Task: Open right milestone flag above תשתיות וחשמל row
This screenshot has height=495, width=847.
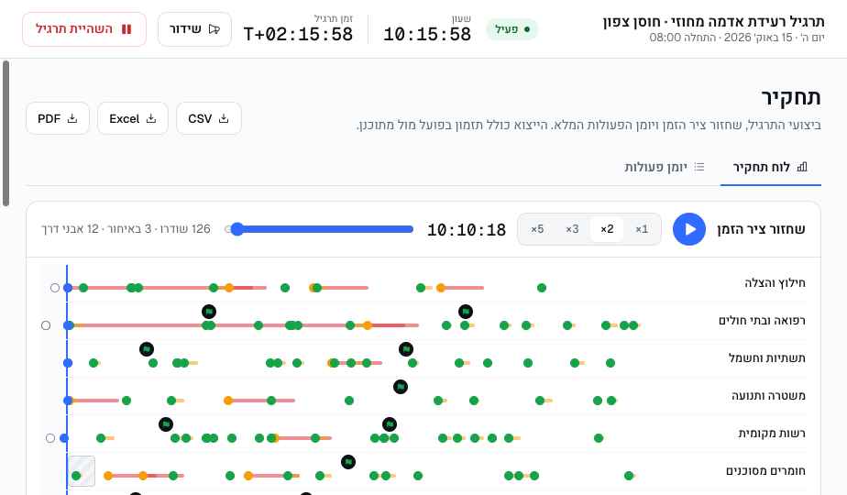Action: [406, 349]
